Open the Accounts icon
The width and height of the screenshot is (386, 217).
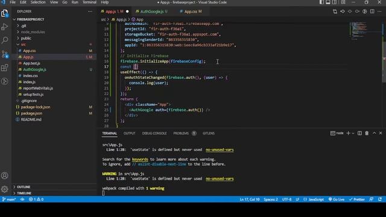(x=4, y=175)
